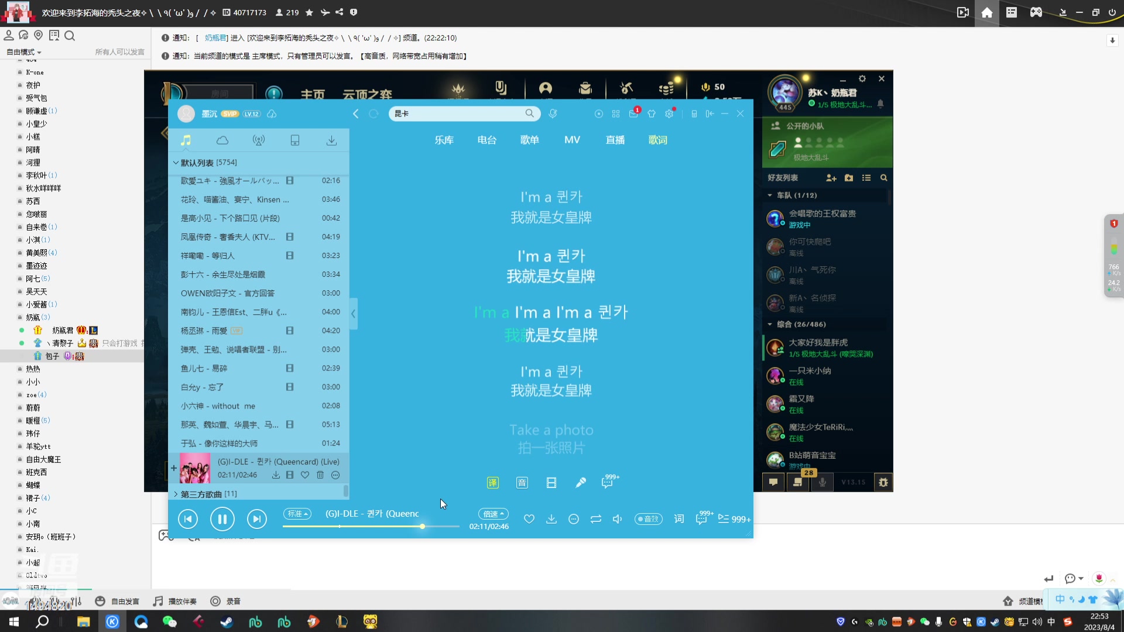Open comments bubble icon below lyrics

point(609,482)
